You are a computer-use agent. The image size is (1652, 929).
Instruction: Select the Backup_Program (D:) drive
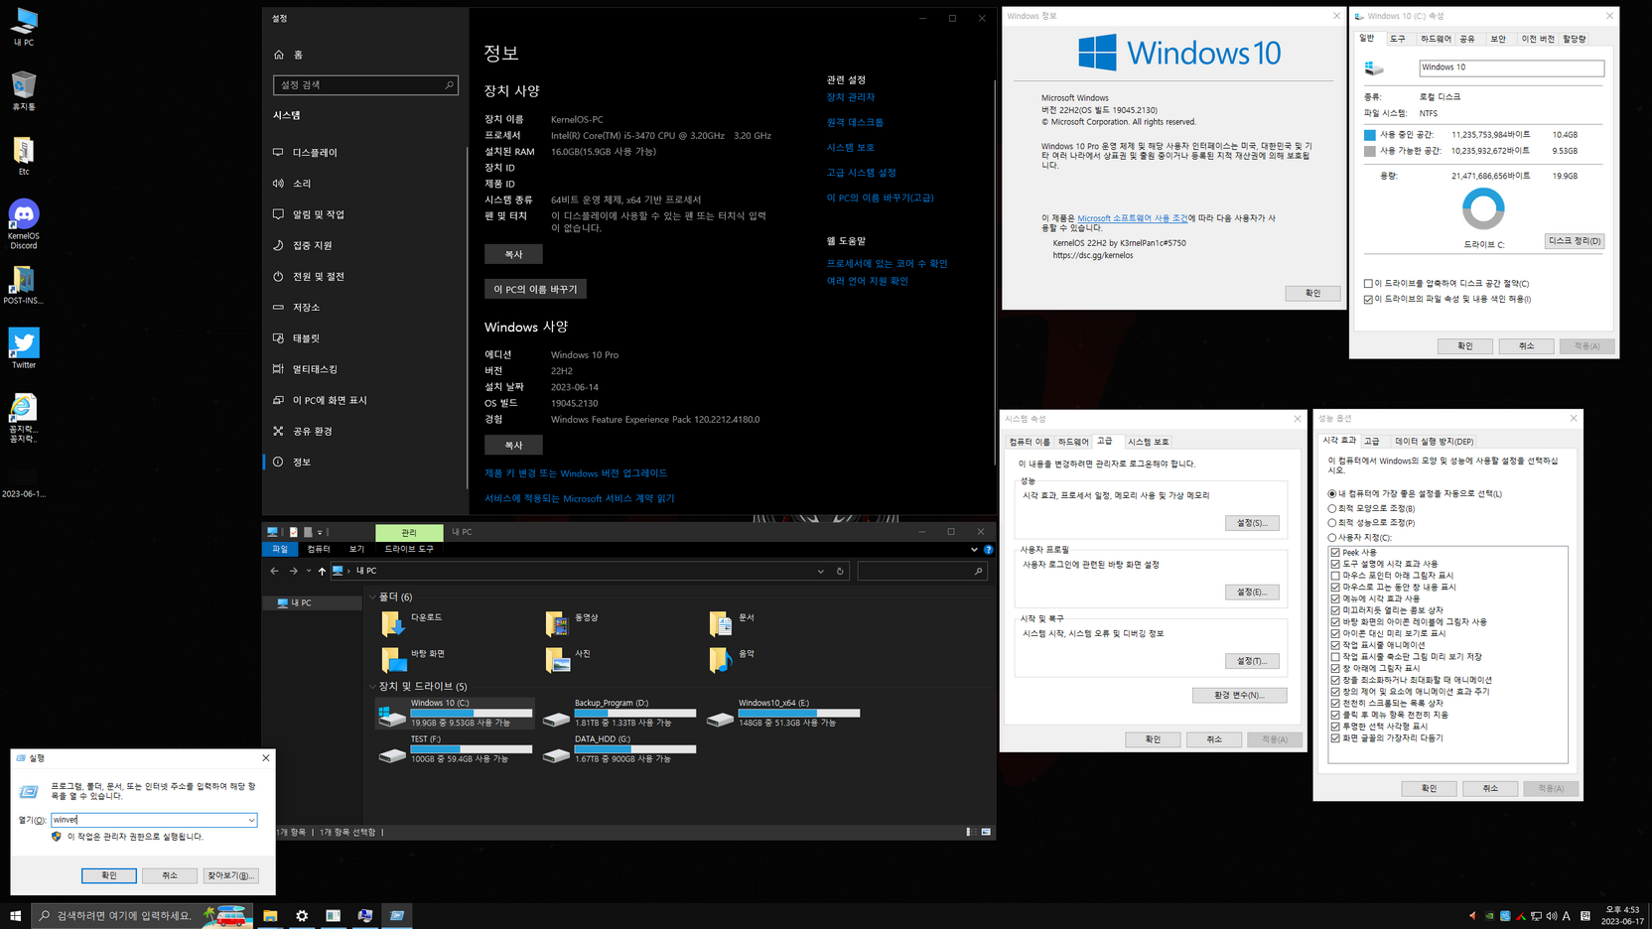(x=619, y=713)
